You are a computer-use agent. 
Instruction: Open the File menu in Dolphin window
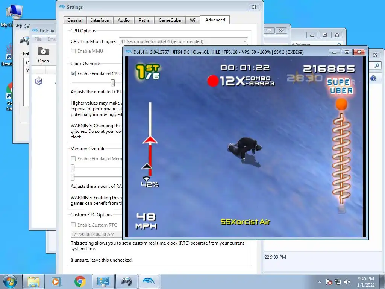(38, 39)
